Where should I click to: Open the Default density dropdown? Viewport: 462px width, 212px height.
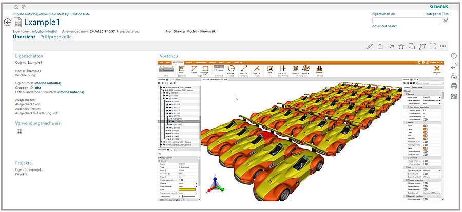tap(432, 193)
